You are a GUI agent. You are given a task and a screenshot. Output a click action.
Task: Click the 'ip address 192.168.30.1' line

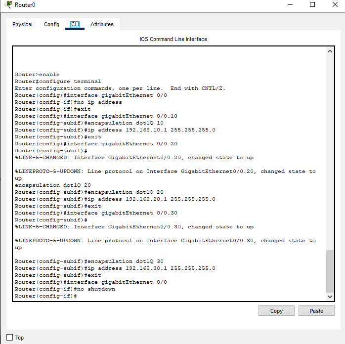pos(115,268)
